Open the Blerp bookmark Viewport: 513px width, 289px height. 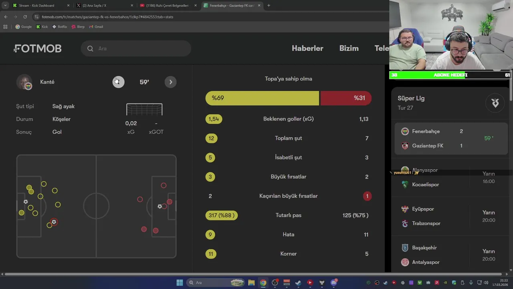[x=78, y=27]
